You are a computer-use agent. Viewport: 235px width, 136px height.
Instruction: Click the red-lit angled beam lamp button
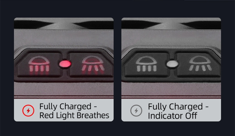point(91,65)
